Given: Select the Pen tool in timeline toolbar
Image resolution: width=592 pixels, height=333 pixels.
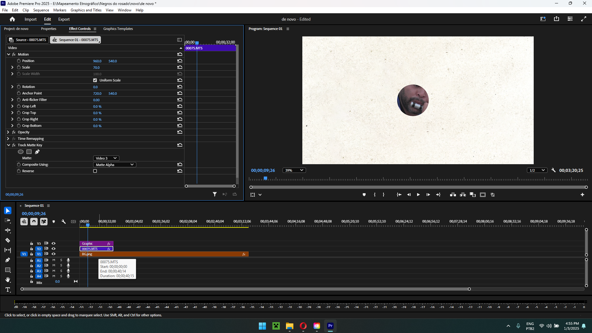Looking at the screenshot, I should (x=8, y=260).
